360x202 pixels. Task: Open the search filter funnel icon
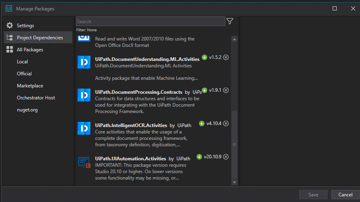point(230,21)
